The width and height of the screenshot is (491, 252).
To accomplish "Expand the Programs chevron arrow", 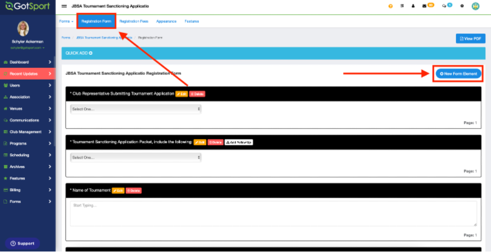I will 50,143.
